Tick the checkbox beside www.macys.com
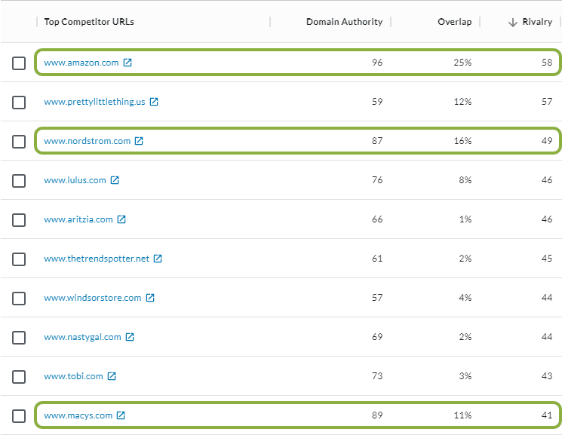Screen dimensions: 562x435 [x=19, y=416]
